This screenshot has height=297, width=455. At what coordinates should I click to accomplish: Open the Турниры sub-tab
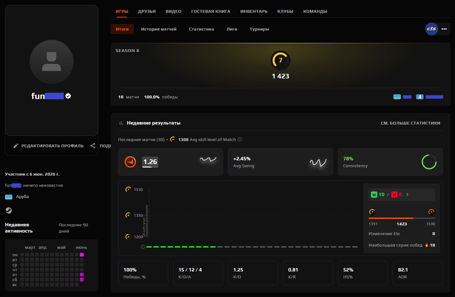pyautogui.click(x=259, y=29)
